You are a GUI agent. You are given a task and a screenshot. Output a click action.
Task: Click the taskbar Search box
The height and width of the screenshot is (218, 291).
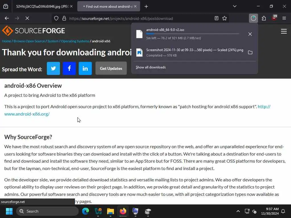[47, 211]
